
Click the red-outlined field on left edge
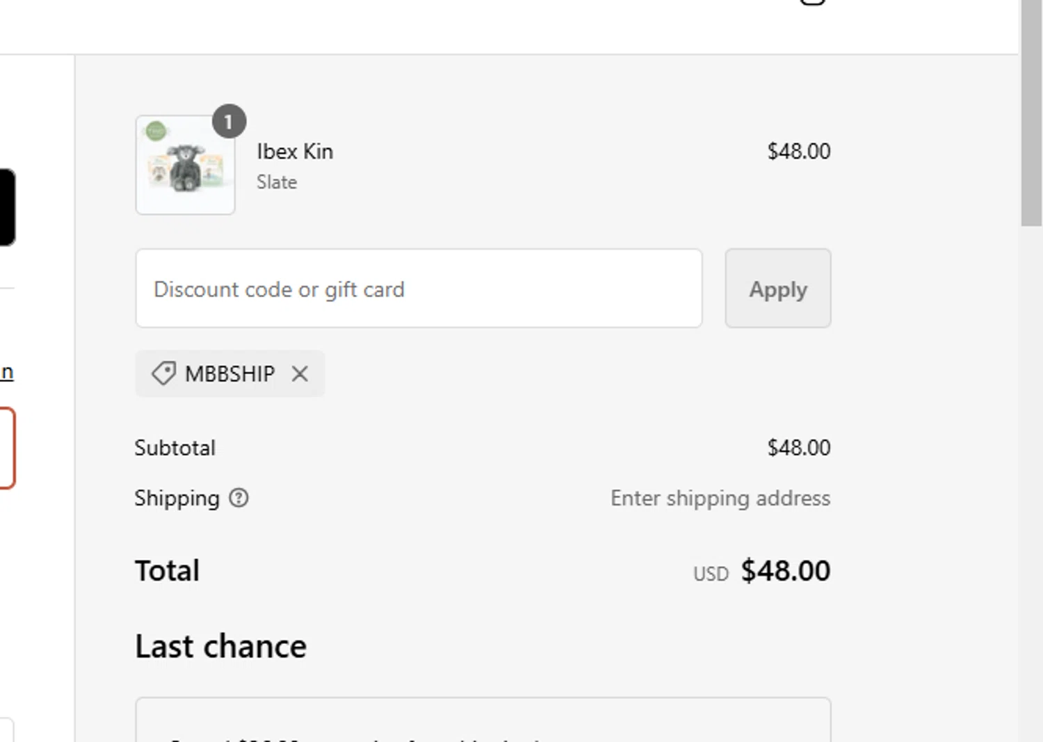(6, 448)
